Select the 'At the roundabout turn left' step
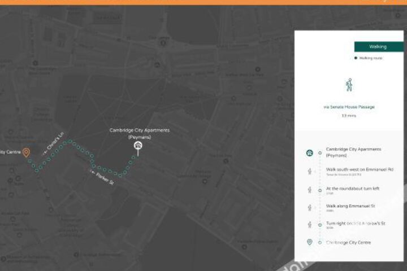Viewport: 407px width, 271px height. [352, 189]
